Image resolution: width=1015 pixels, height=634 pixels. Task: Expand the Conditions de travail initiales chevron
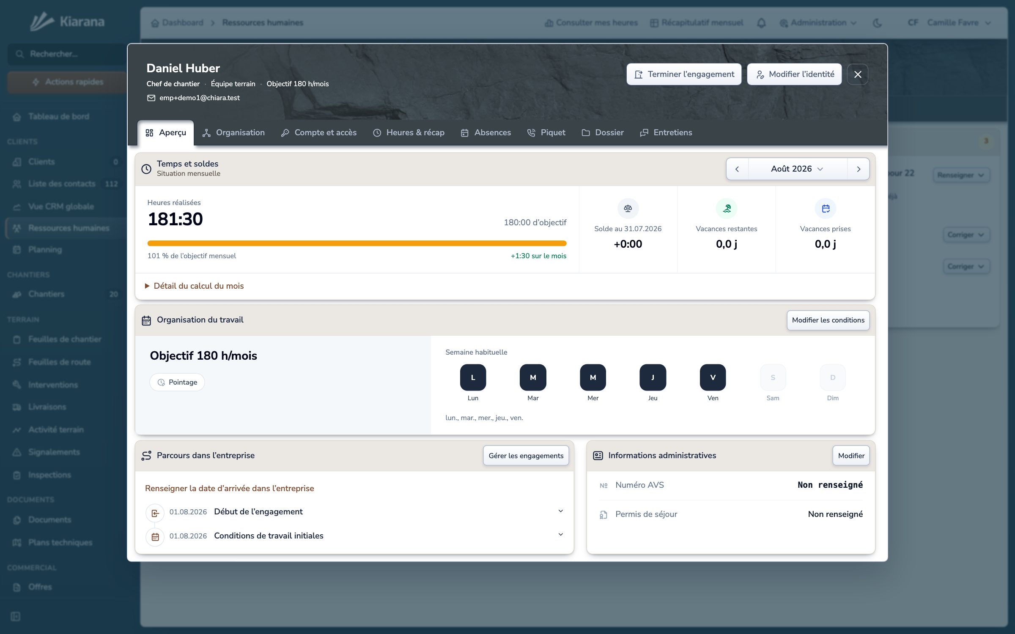(x=561, y=535)
